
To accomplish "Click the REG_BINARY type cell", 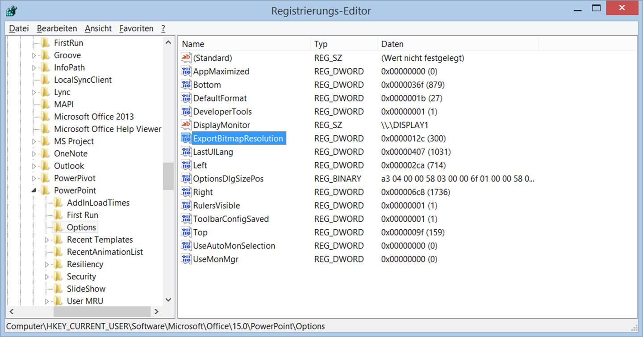I will [338, 178].
